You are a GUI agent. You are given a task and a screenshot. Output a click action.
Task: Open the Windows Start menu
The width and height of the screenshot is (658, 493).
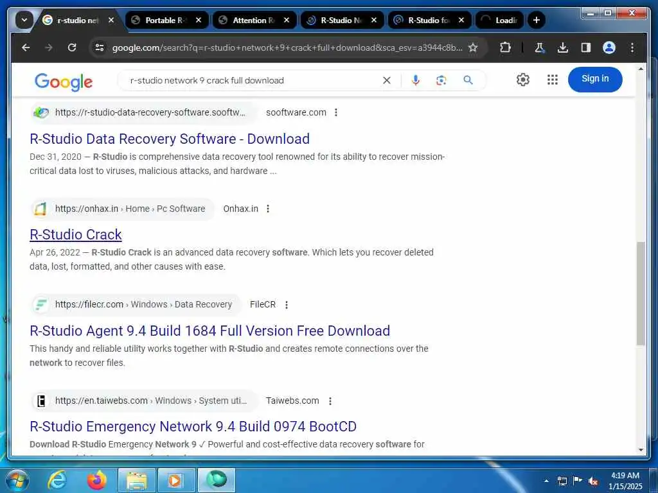17,480
